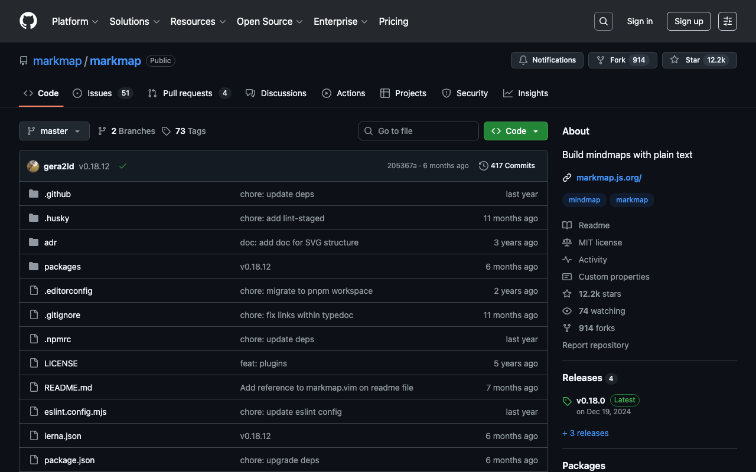The height and width of the screenshot is (472, 756).
Task: Click the Sign up button
Action: pyautogui.click(x=689, y=21)
